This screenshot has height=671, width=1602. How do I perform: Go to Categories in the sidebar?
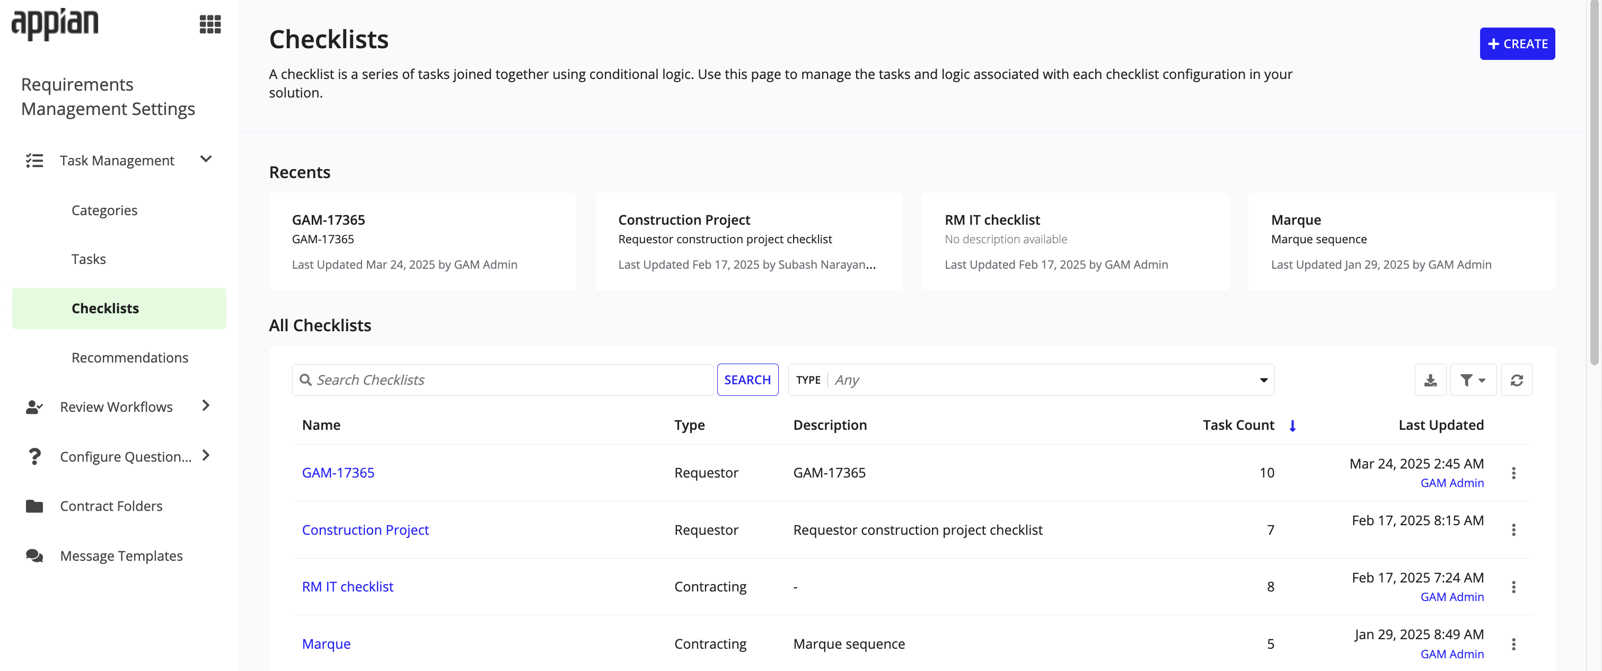104,210
